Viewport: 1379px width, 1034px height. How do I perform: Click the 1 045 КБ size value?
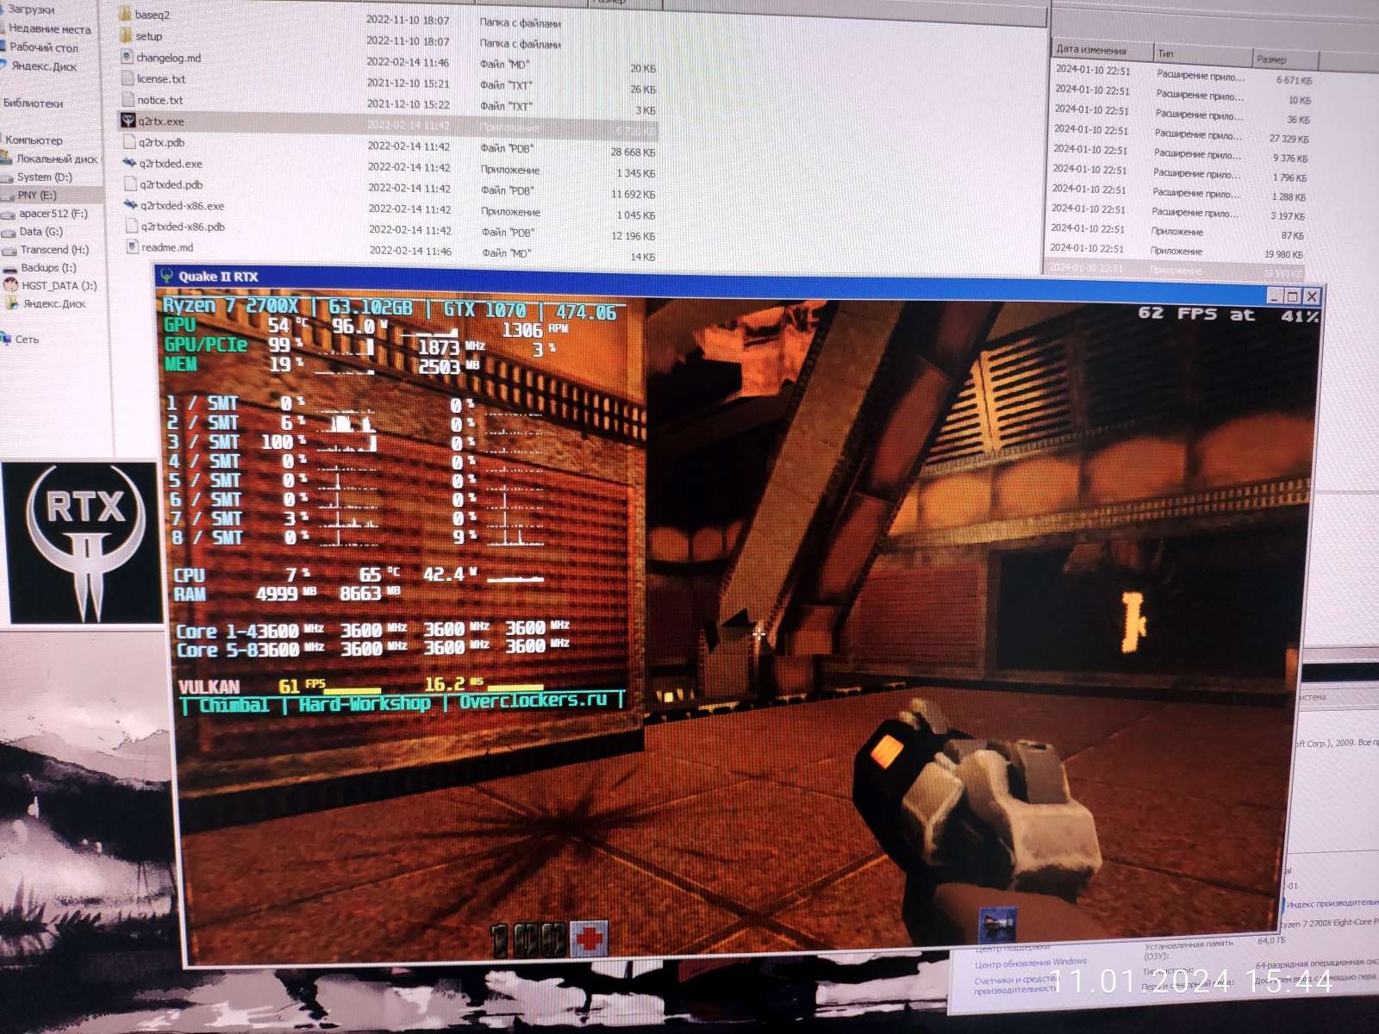pos(636,215)
